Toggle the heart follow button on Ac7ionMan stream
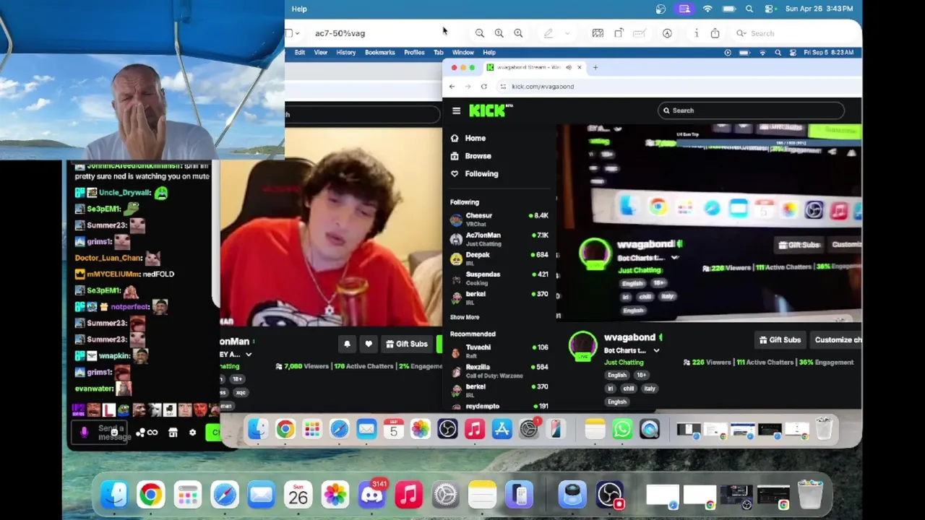Screen dimensions: 925x520 click(x=369, y=344)
